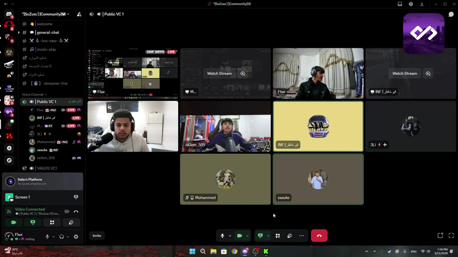458x257 pixels.
Task: Click za3em_505 in voice member list
Action: point(55,158)
